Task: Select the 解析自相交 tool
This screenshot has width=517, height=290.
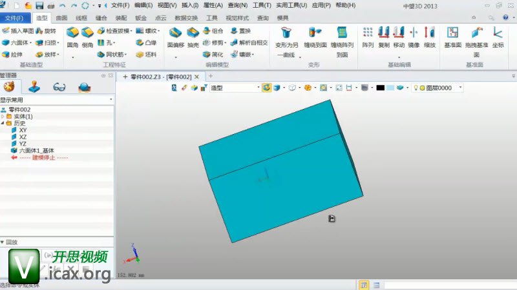Action: [249, 43]
